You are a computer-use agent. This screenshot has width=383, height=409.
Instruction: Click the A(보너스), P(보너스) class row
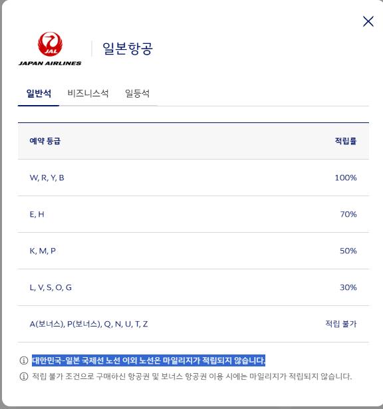(193, 324)
